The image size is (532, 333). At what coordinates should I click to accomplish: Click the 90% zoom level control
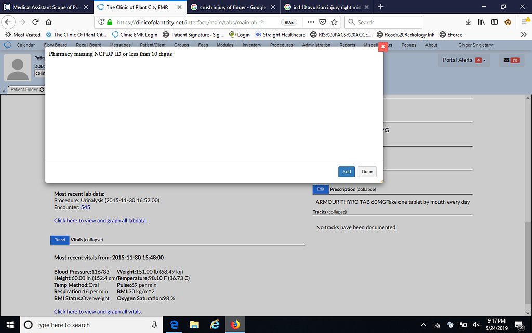click(x=289, y=22)
